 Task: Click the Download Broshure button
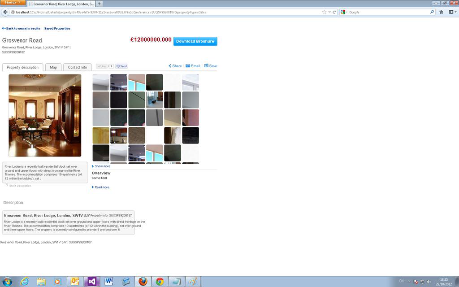195,41
